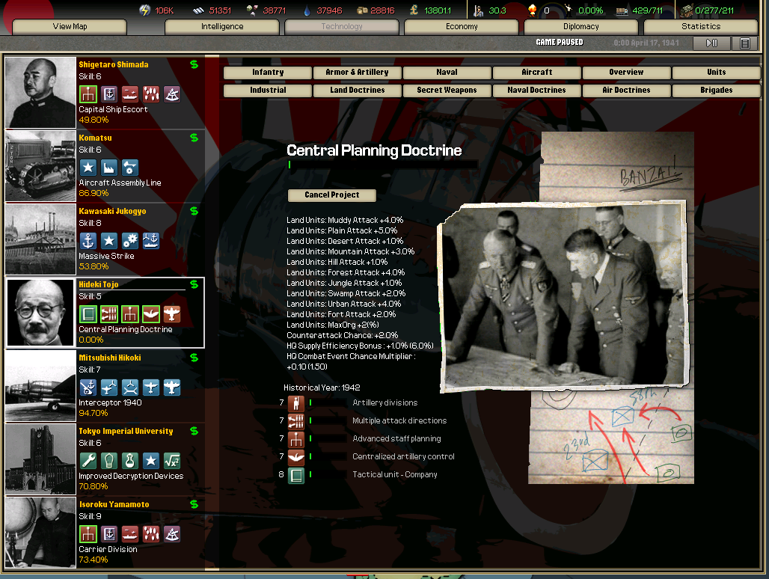Open the Land Doctrines tech category
This screenshot has width=769, height=579.
pyautogui.click(x=358, y=91)
